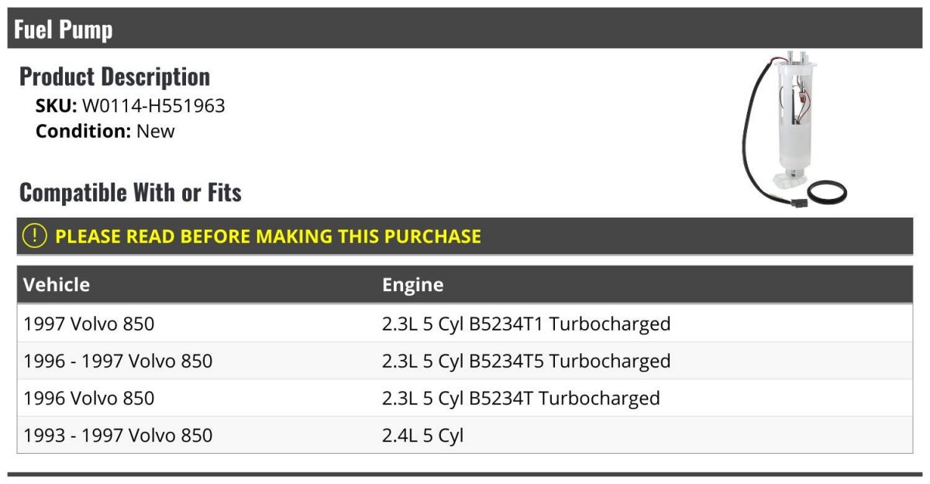
Task: Select the 1996 - 1997 Volvo 850 row
Action: click(118, 361)
